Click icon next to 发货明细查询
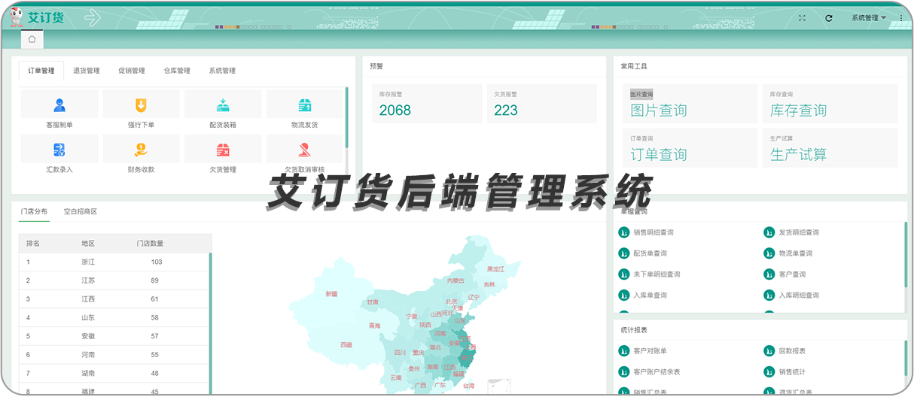This screenshot has width=914, height=397. [x=769, y=232]
